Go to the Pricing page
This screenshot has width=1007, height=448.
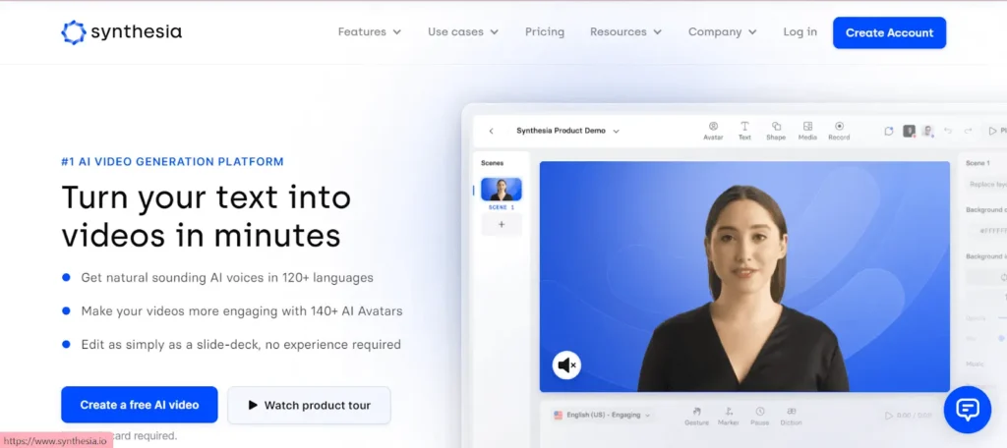tap(545, 32)
